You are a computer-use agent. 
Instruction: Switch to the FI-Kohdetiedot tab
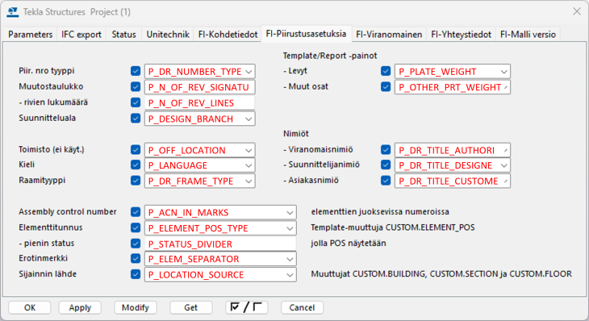(228, 34)
